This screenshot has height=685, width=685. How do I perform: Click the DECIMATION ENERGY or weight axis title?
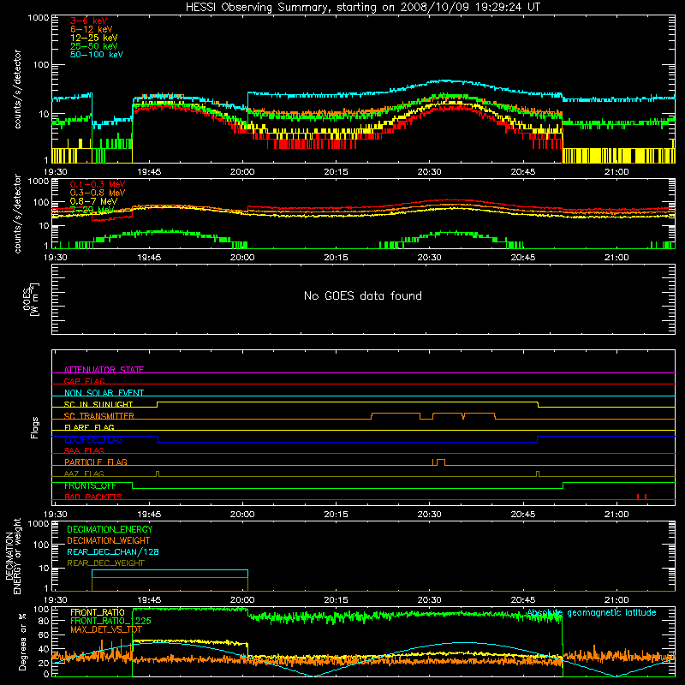pyautogui.click(x=13, y=556)
